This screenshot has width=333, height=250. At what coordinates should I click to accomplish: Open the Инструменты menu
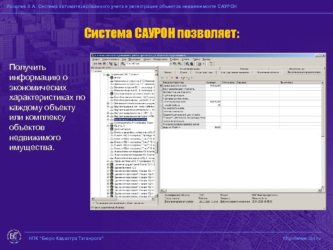[160, 59]
